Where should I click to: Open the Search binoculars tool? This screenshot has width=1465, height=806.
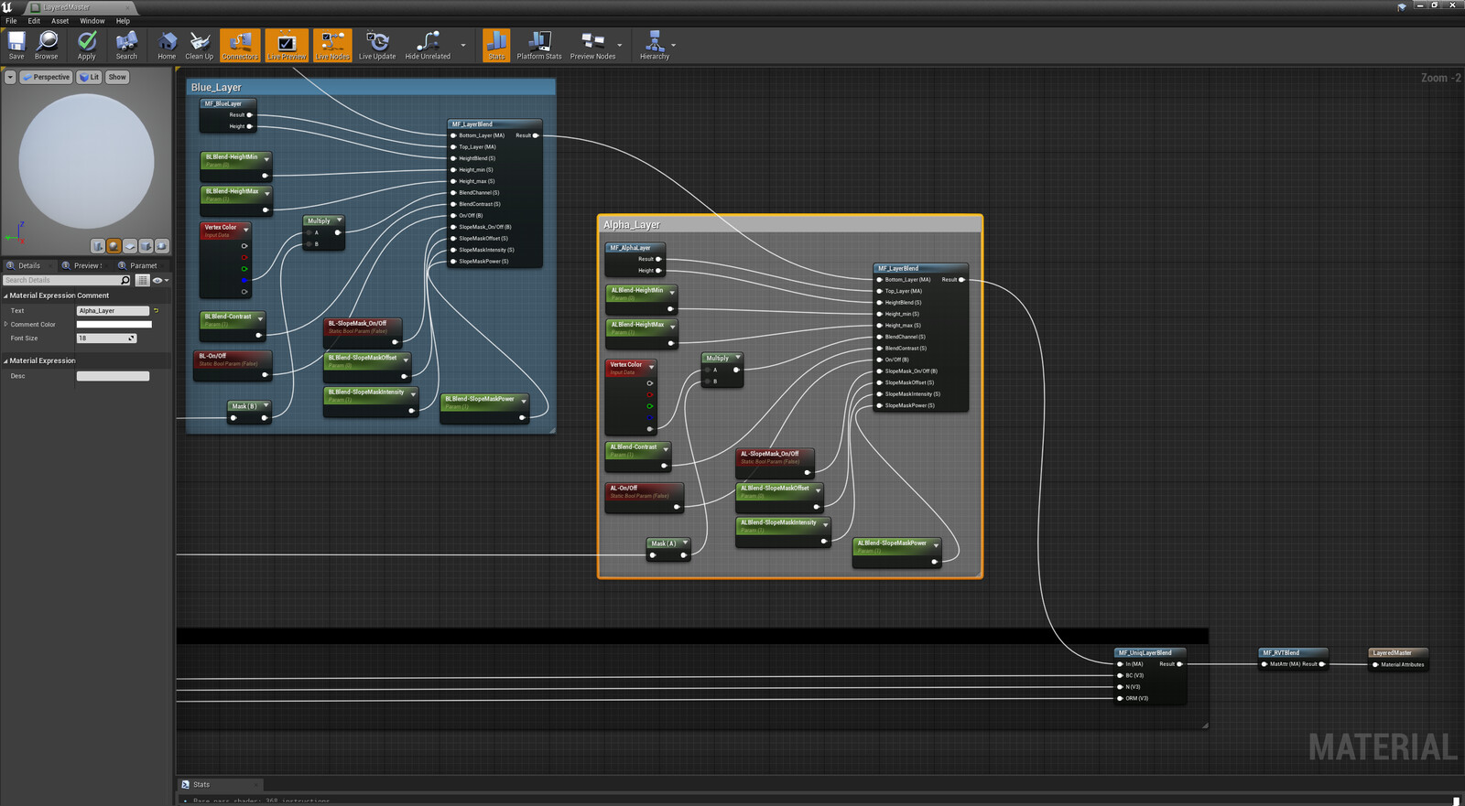tap(126, 45)
